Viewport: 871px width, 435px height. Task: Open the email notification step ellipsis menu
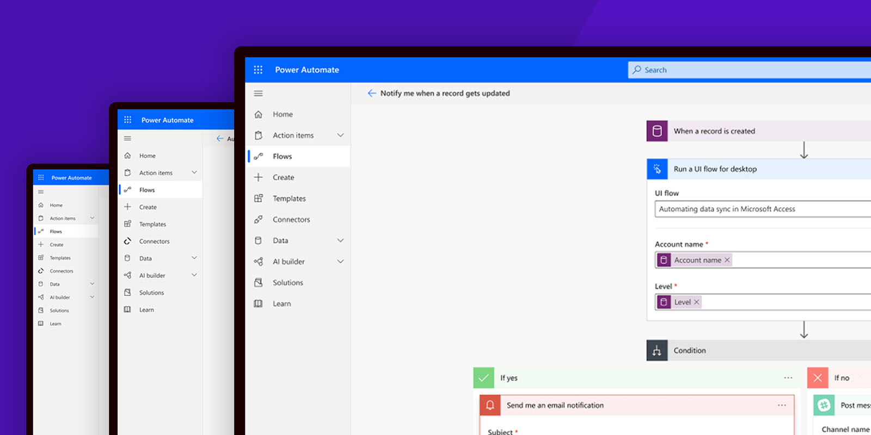tap(782, 406)
